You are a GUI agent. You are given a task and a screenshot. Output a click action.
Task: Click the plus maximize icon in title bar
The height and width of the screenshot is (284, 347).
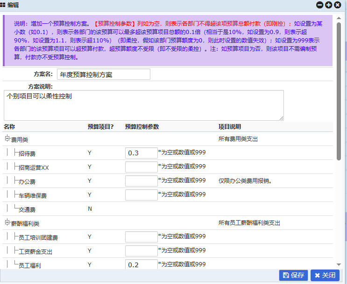(x=328, y=5)
